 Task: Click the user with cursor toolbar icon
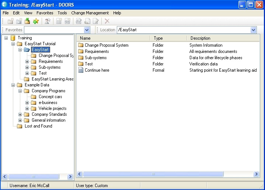(x=48, y=21)
